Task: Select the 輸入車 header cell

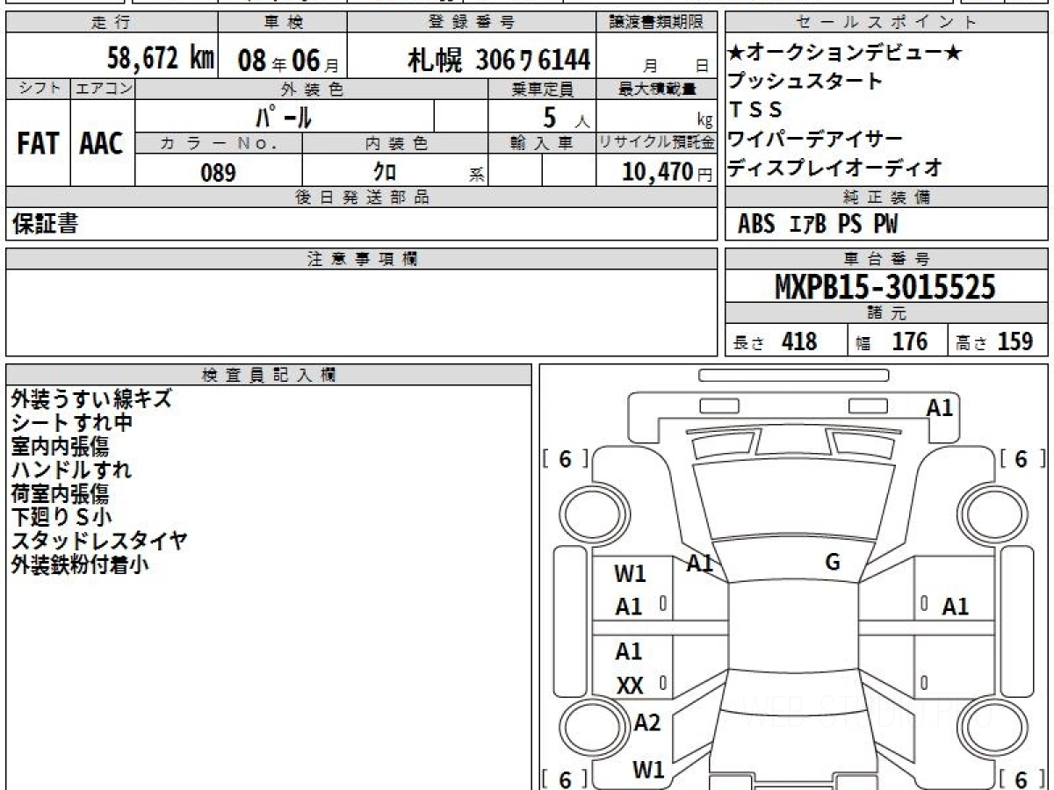Action: click(542, 144)
